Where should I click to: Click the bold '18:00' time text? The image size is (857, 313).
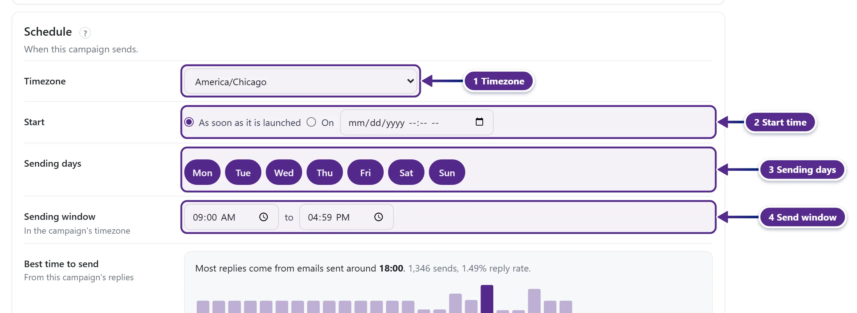pyautogui.click(x=391, y=269)
